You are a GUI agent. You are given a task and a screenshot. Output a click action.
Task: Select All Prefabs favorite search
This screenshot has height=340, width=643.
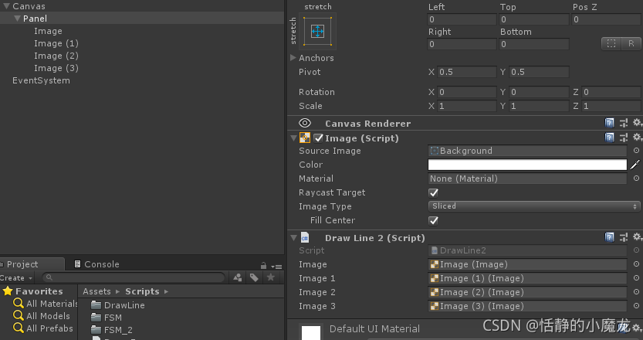click(x=43, y=328)
